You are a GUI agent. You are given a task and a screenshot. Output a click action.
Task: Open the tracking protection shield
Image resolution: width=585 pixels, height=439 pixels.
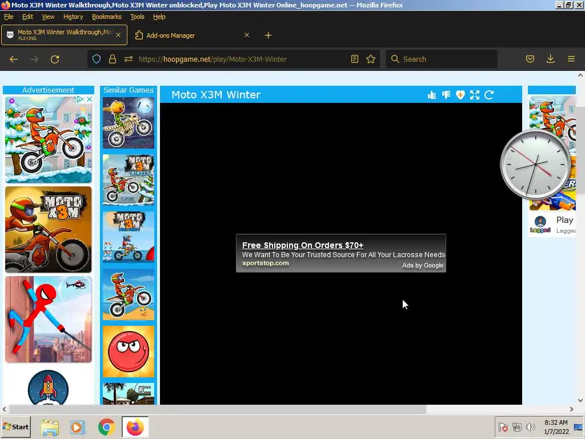point(97,59)
